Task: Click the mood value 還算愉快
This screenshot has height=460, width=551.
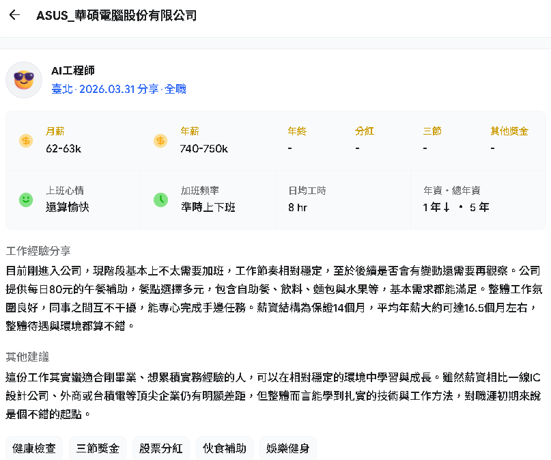Action: tap(68, 207)
